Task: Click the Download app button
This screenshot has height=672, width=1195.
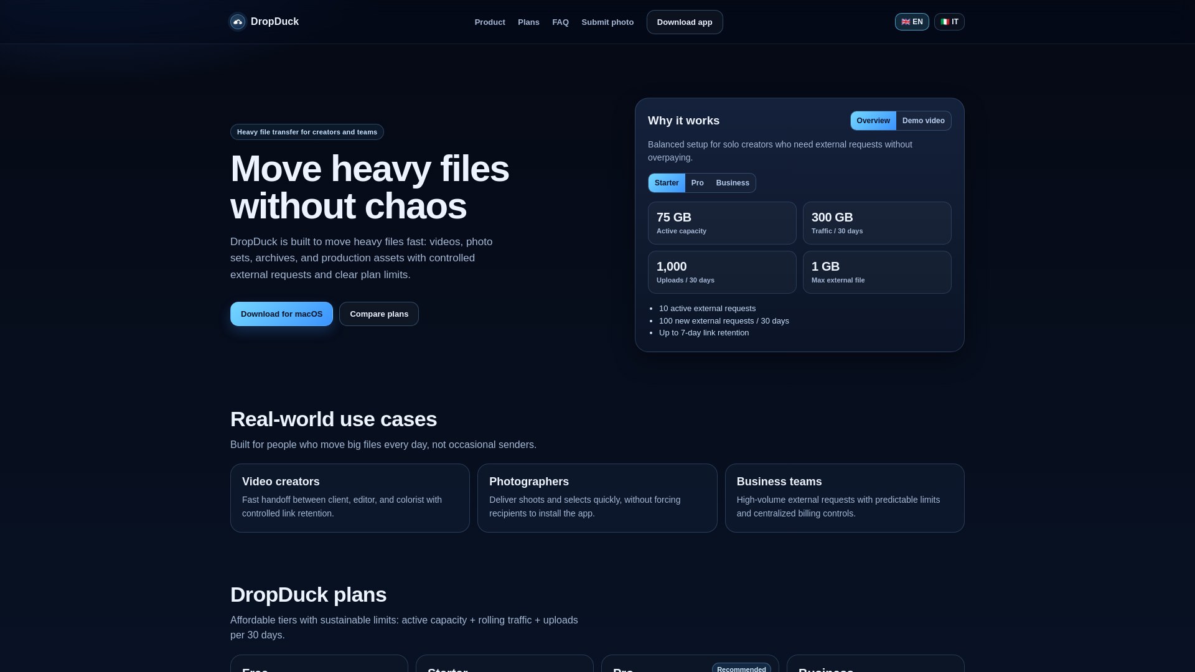Action: tap(685, 22)
